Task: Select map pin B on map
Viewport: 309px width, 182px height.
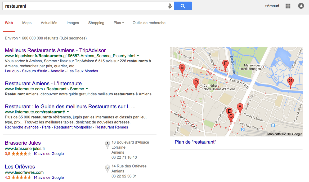Action: coord(182,68)
